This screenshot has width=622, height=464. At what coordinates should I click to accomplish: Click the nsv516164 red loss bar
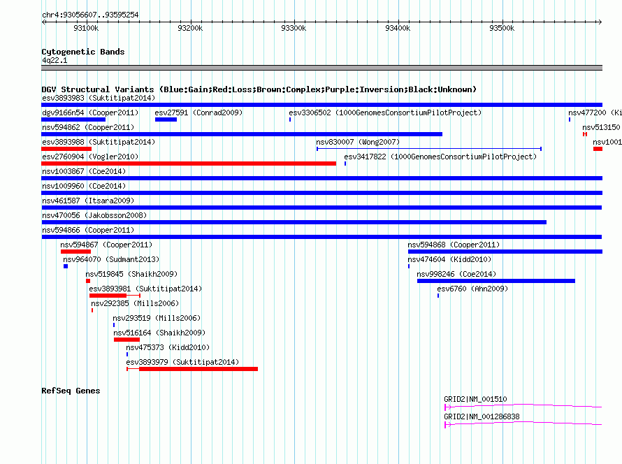(126, 340)
